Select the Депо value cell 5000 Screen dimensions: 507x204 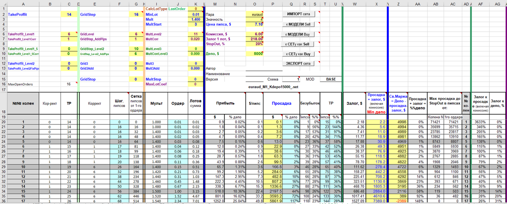(255, 54)
